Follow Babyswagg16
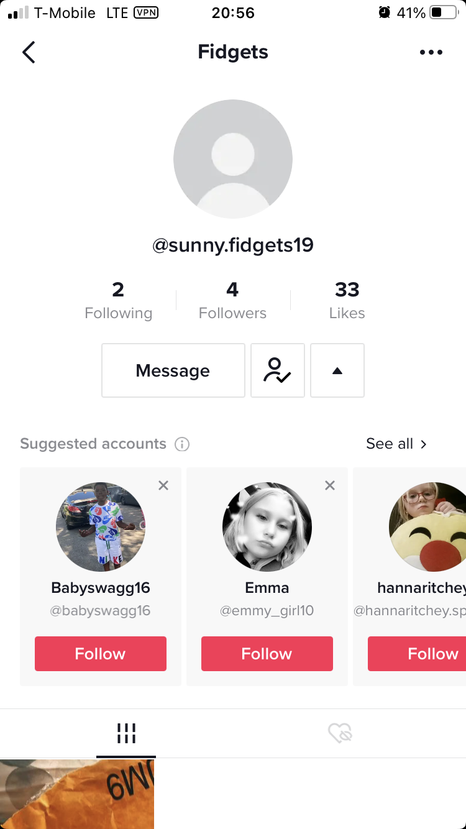Viewport: 466px width, 829px height. [x=101, y=654]
